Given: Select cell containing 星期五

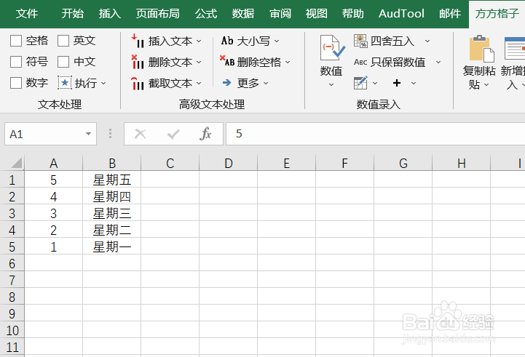Looking at the screenshot, I should 112,180.
